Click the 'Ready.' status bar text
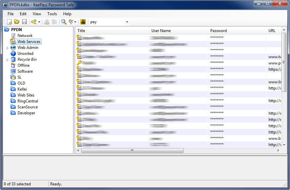This screenshot has width=290, height=190. point(56,184)
